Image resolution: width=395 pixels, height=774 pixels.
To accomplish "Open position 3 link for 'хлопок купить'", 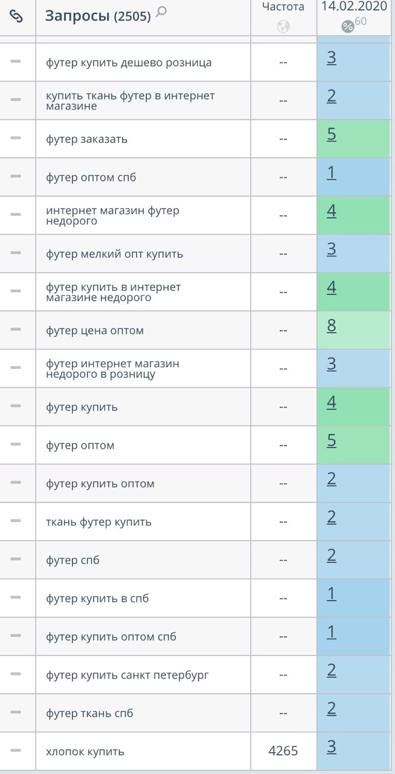I will coord(332,747).
